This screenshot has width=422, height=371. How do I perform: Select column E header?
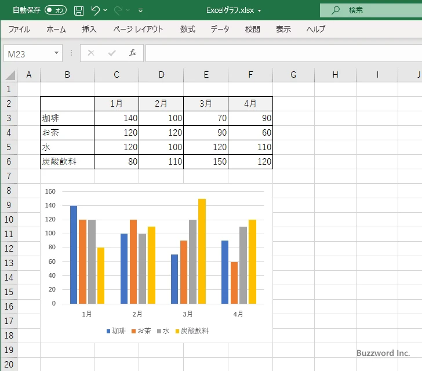click(206, 75)
